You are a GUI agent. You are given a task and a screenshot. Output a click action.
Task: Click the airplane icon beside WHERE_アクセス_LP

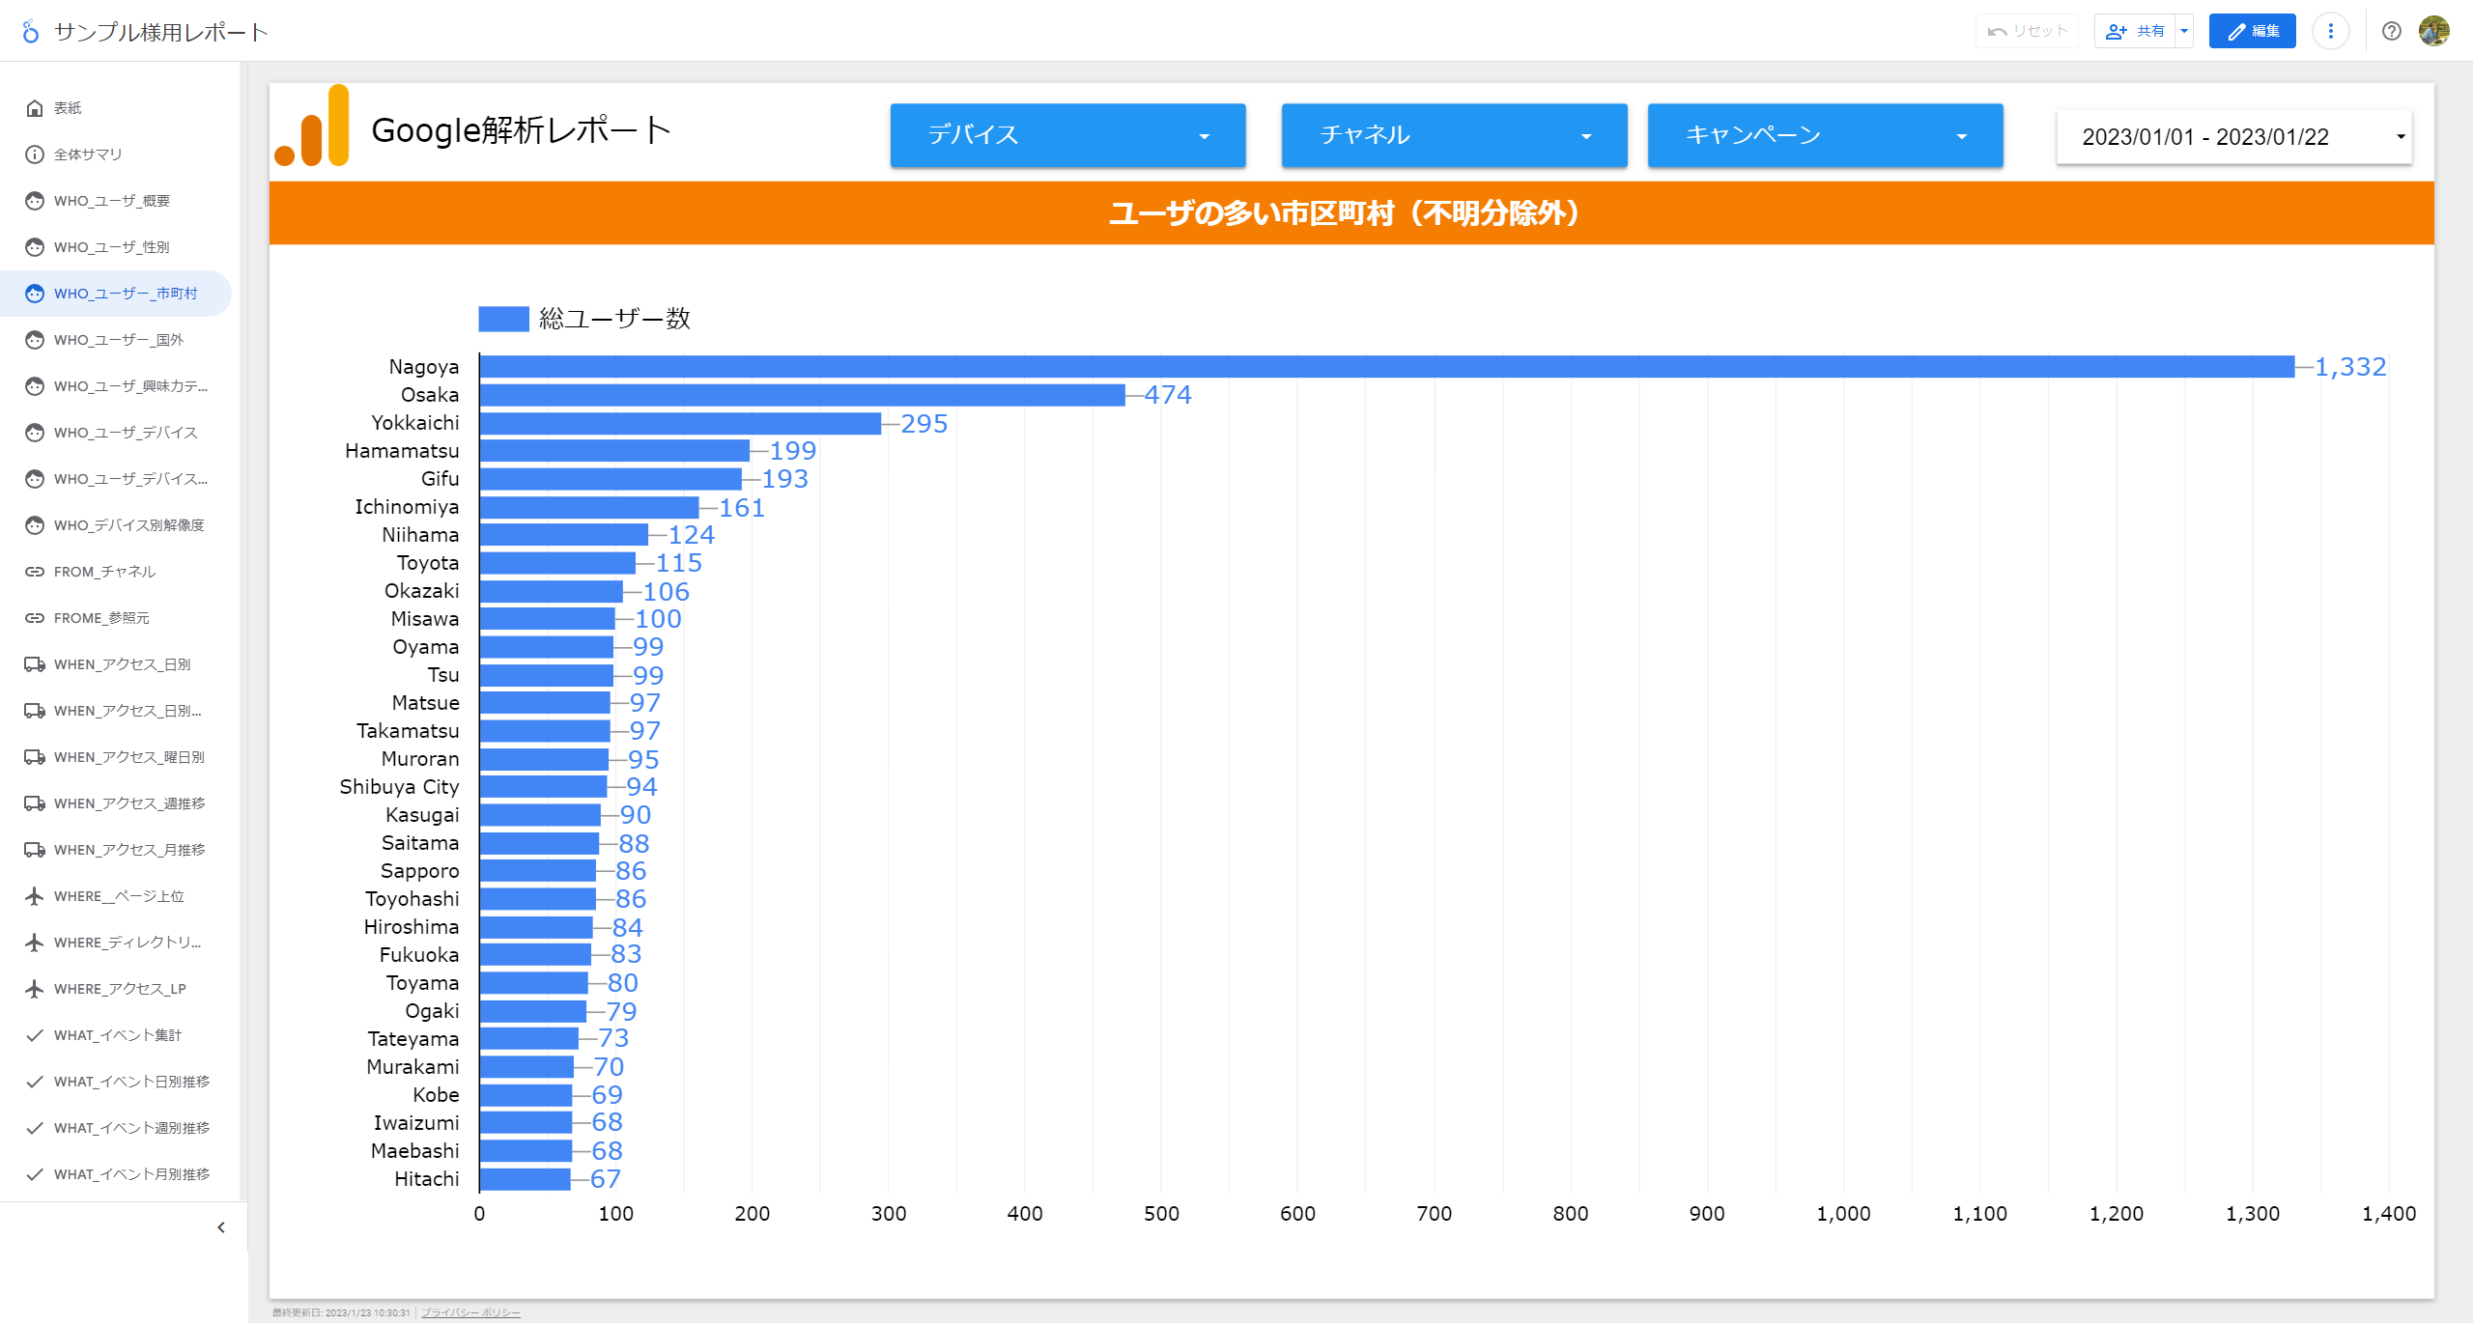pyautogui.click(x=35, y=989)
